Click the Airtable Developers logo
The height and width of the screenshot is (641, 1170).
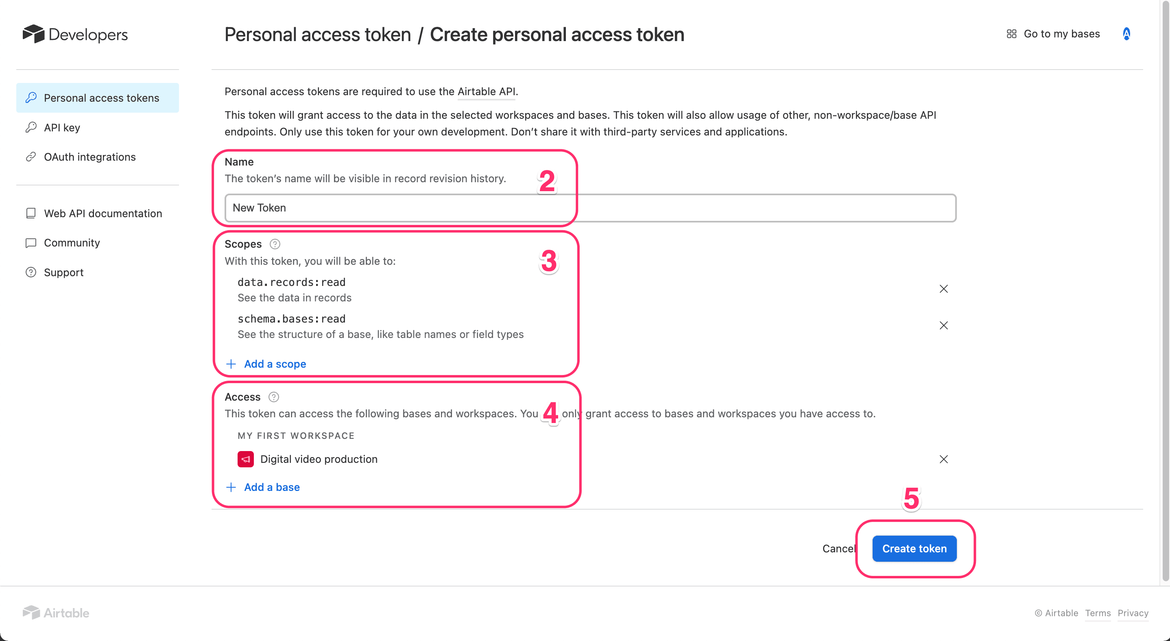(75, 35)
